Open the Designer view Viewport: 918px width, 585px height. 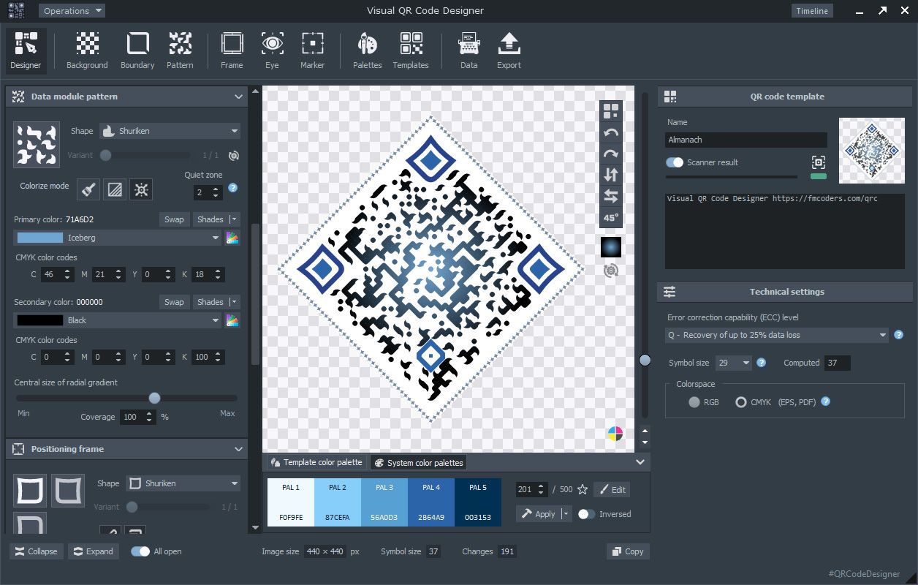[x=26, y=50]
